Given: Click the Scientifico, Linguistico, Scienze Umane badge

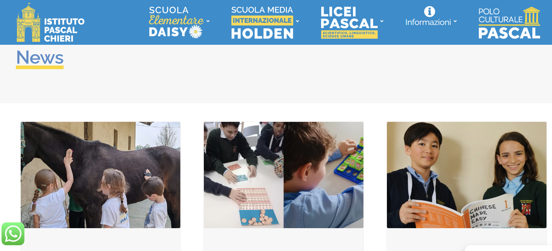Looking at the screenshot, I should 349,34.
